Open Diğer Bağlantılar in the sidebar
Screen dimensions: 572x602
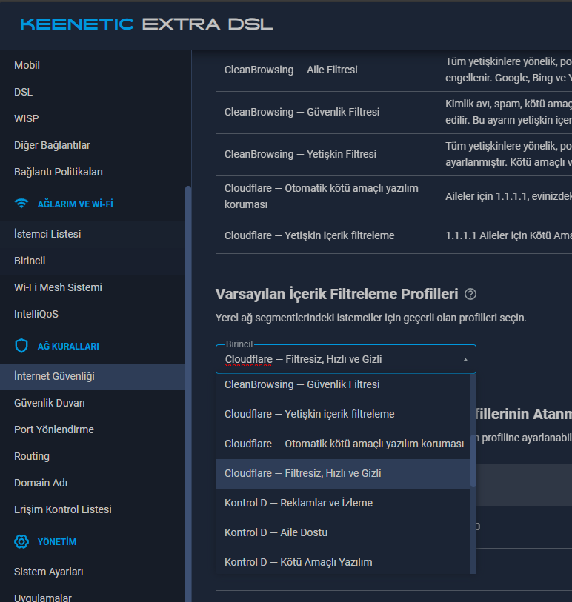click(93, 145)
